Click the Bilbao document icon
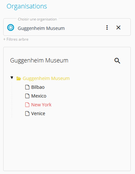 tap(27, 87)
